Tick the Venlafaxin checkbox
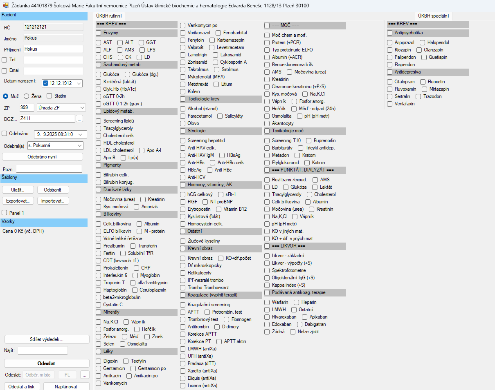The width and height of the screenshot is (495, 390). click(x=390, y=104)
